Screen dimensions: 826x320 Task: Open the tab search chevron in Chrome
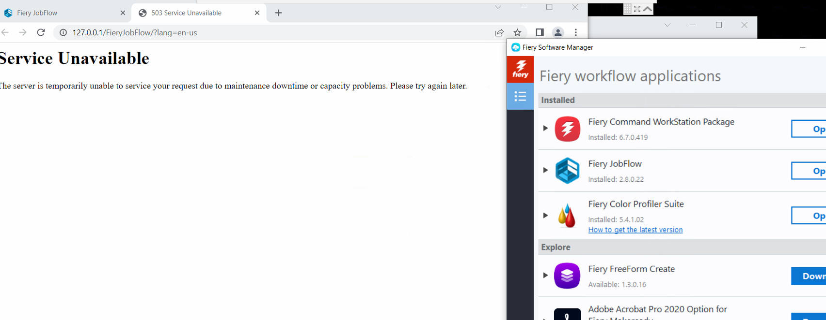coord(498,7)
